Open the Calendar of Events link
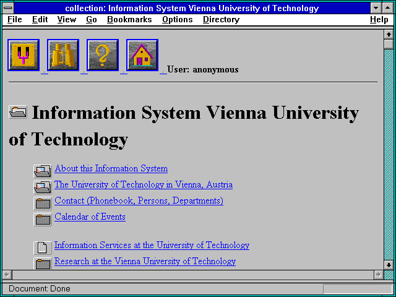This screenshot has height=297, width=396. pyautogui.click(x=90, y=217)
